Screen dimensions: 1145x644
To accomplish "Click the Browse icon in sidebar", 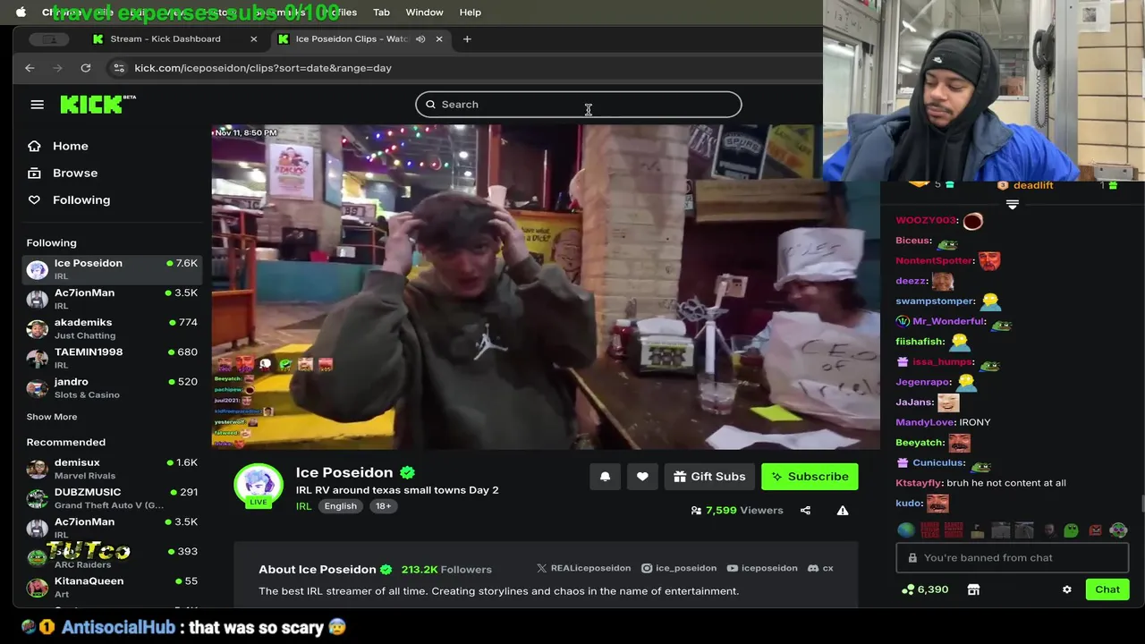I will pos(34,173).
